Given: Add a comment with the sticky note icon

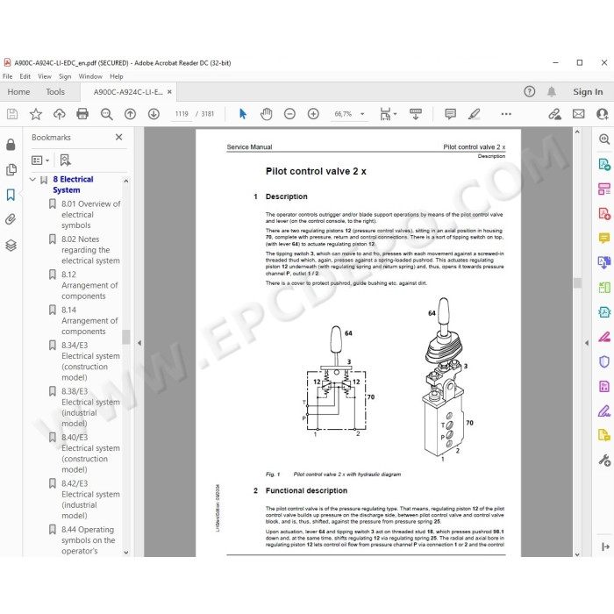Looking at the screenshot, I should [x=450, y=114].
